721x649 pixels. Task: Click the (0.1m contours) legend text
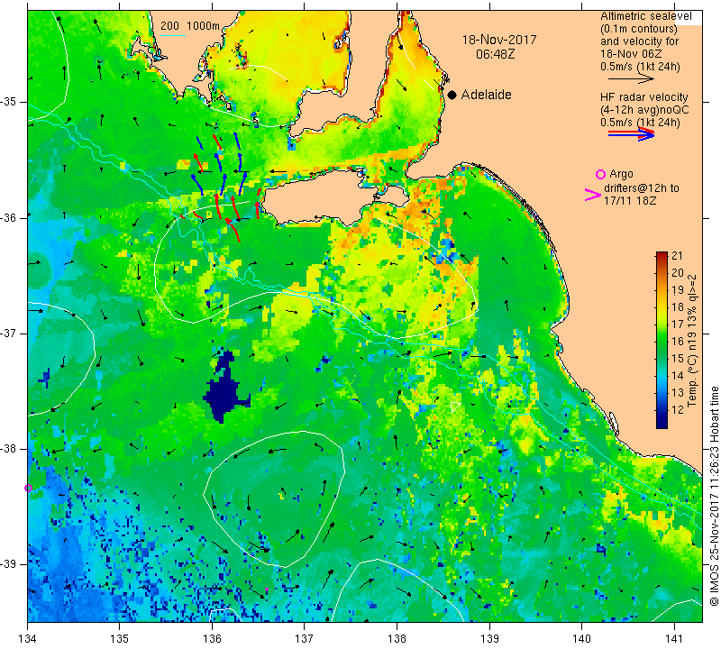[639, 29]
